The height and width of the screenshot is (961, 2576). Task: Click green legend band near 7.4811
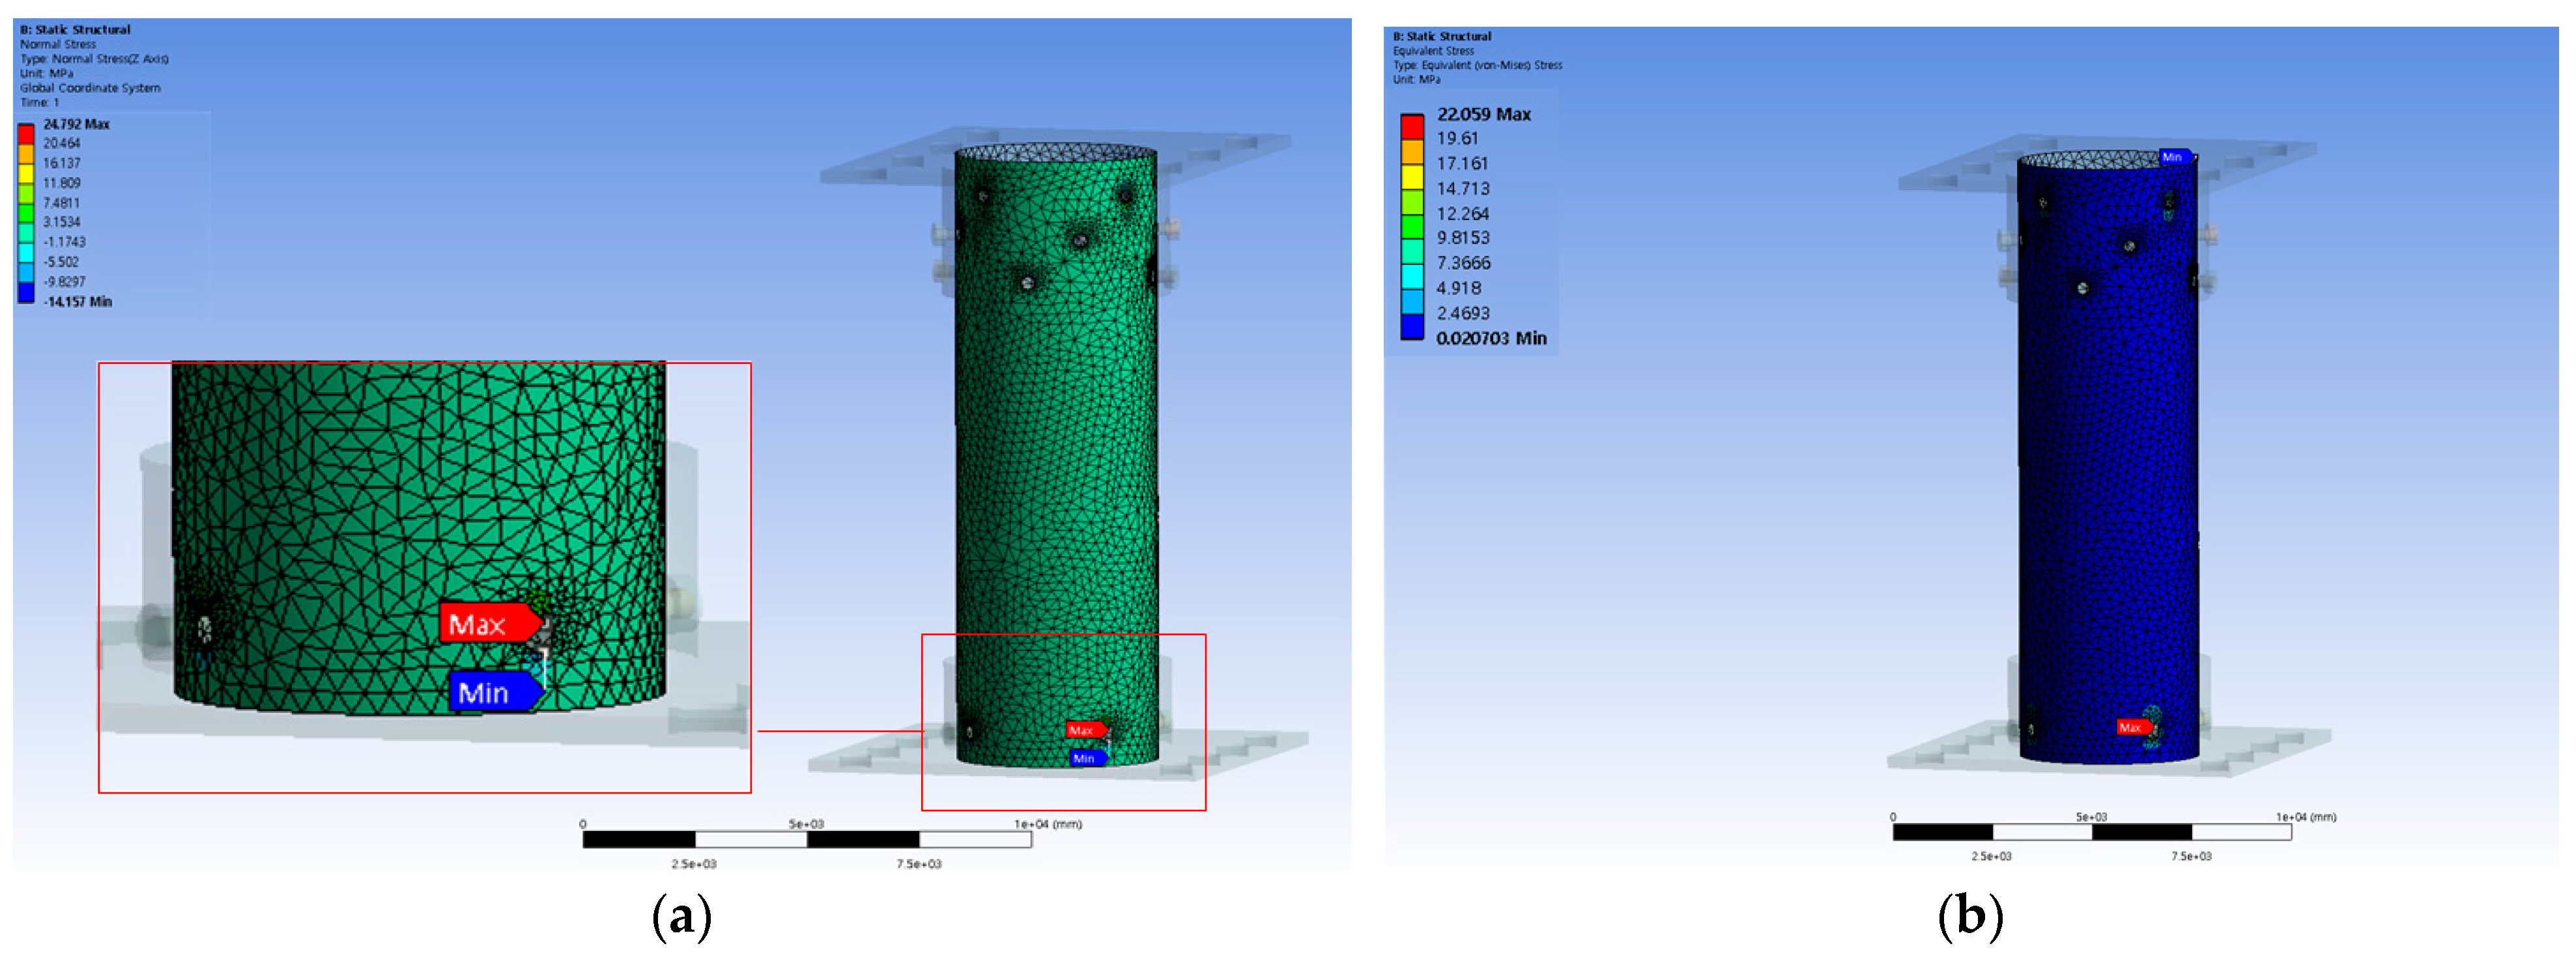(26, 212)
